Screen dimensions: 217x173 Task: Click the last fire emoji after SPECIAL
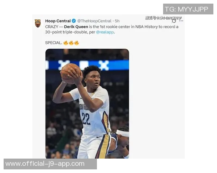77,43
